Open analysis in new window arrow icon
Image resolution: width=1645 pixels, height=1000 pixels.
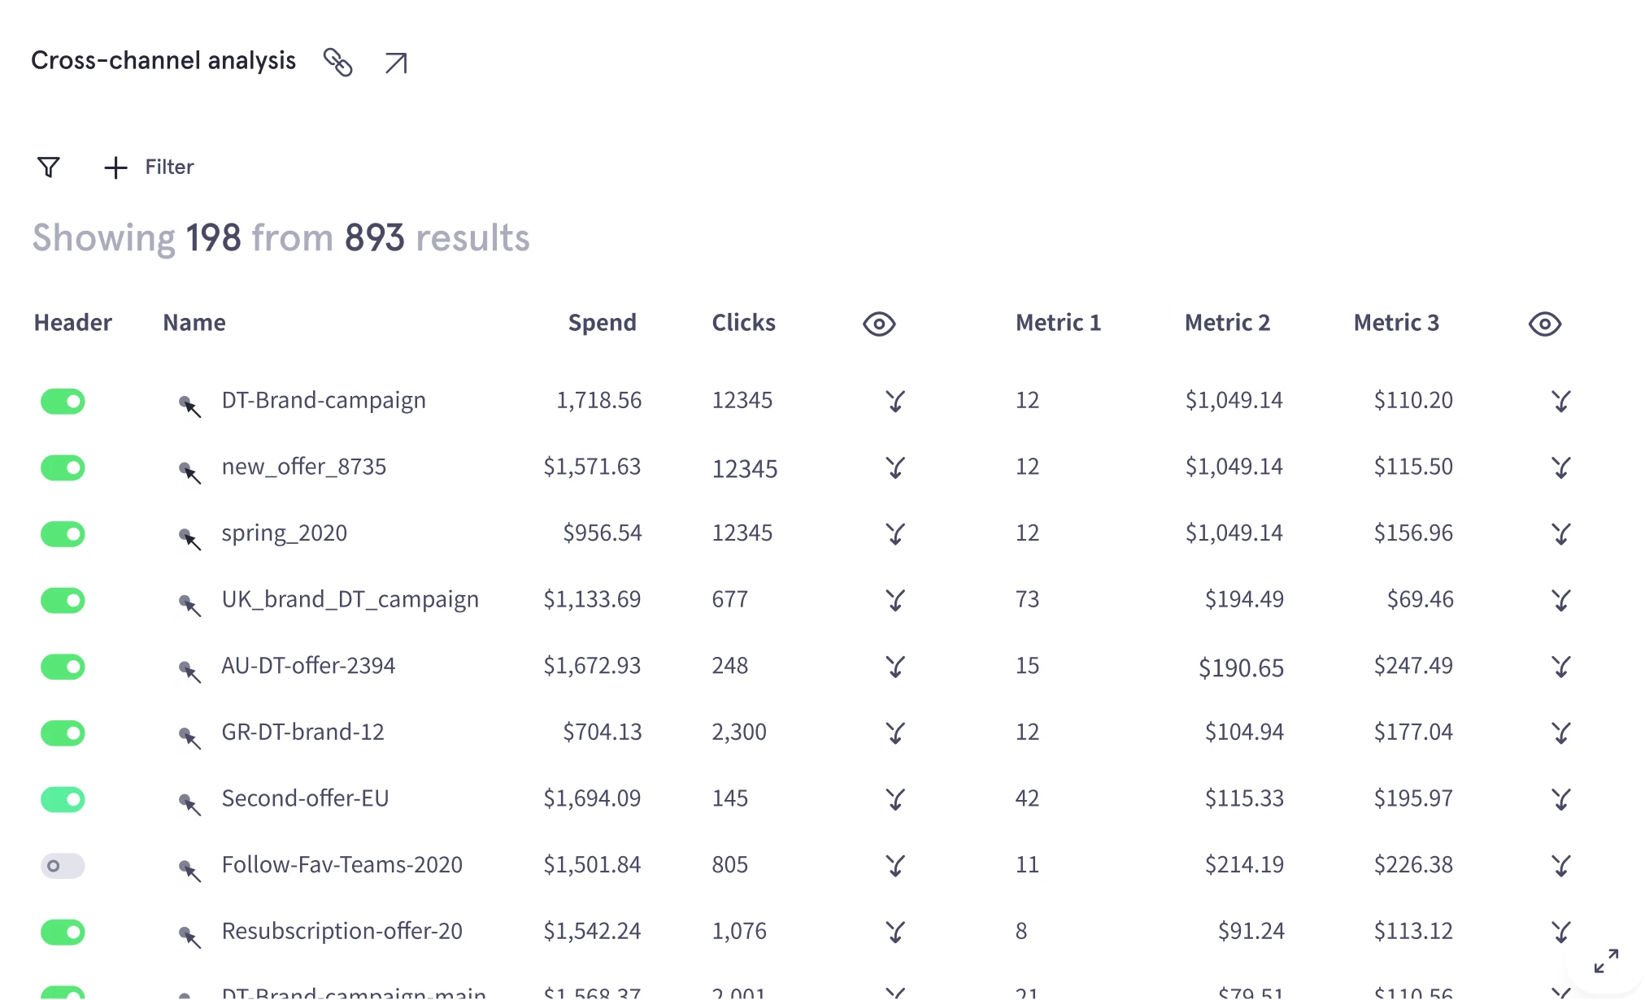[396, 63]
